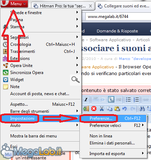Open Domande & Risposte site link
Screen dimensions: 151x160
[x=117, y=31]
